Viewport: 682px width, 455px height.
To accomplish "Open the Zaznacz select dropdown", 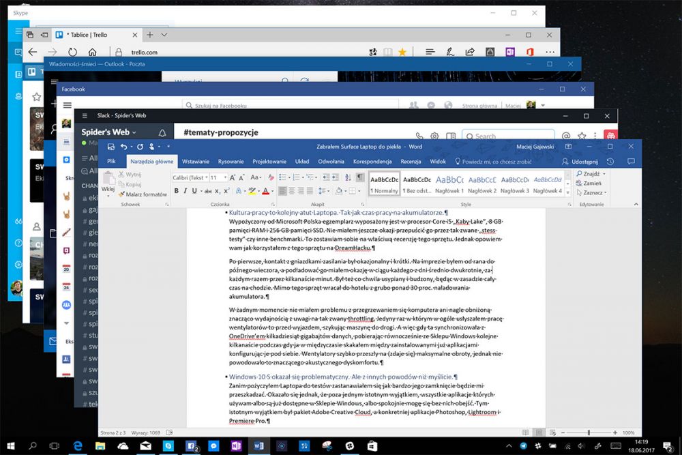I will click(x=591, y=192).
